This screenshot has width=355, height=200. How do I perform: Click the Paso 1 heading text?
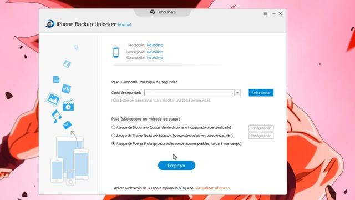[144, 82]
